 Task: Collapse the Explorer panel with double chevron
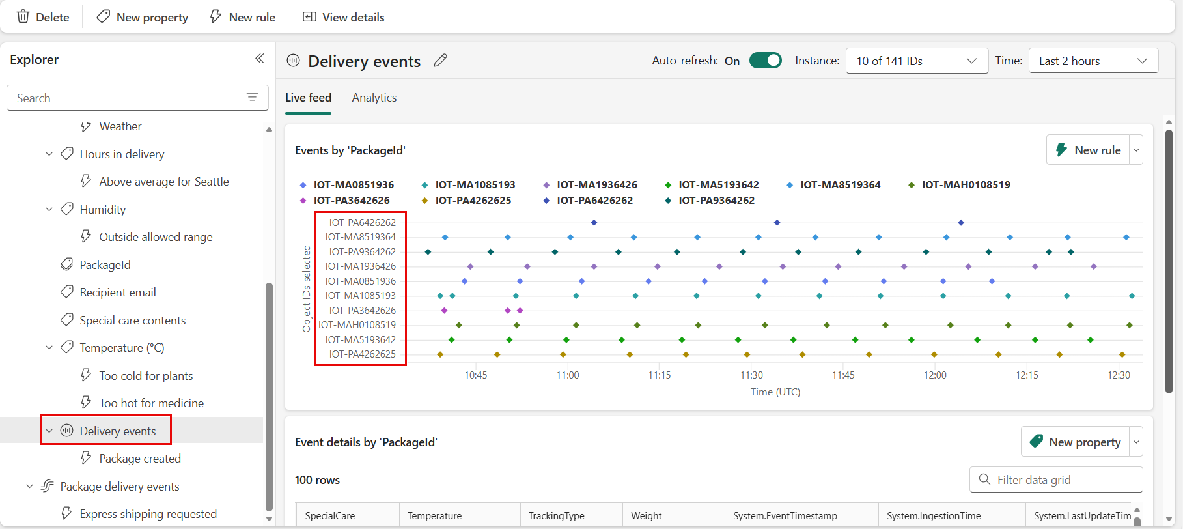[259, 59]
